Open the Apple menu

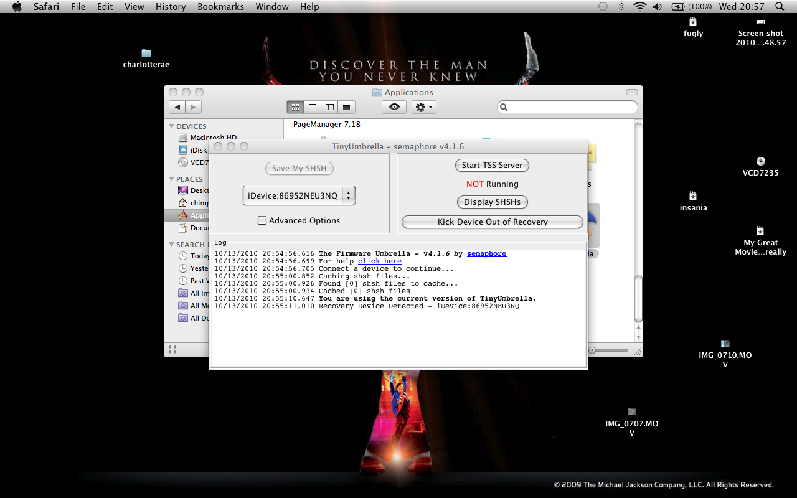(17, 7)
